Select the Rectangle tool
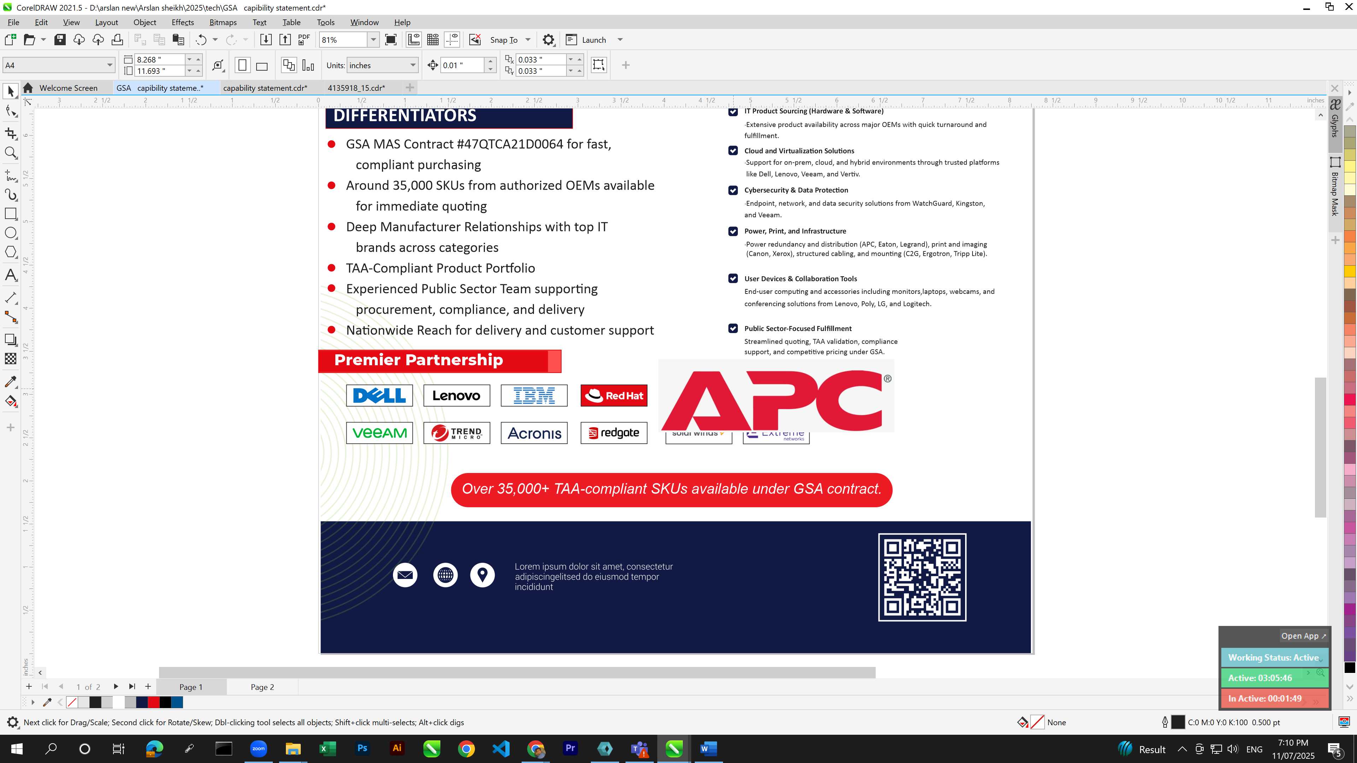Viewport: 1357px width, 763px height. (x=11, y=214)
